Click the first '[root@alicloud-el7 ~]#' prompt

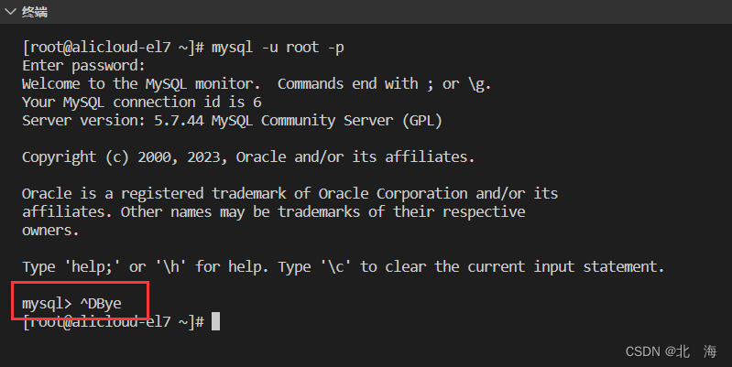pos(113,47)
